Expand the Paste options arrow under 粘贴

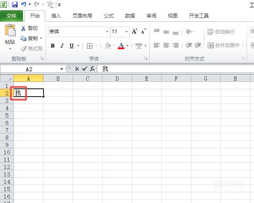point(10,49)
